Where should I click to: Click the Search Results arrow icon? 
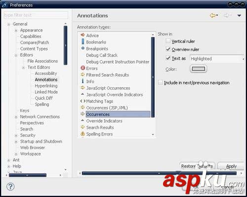(x=82, y=127)
